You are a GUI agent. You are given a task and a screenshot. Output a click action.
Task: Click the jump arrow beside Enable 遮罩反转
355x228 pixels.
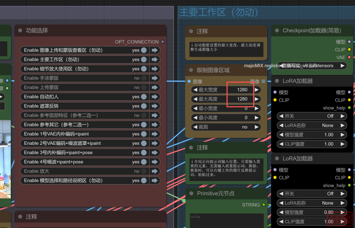(155, 106)
